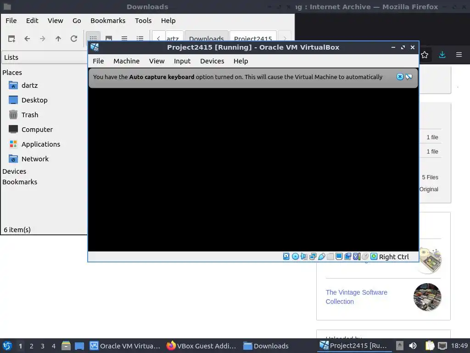Dismiss the Auto capture keyboard notification

400,77
